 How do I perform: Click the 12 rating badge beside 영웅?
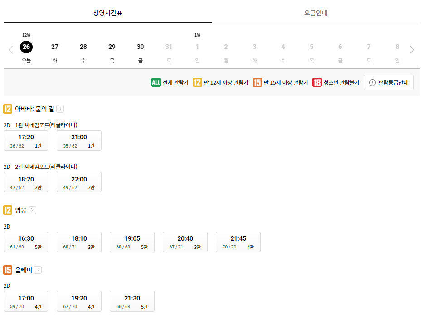[x=7, y=210]
